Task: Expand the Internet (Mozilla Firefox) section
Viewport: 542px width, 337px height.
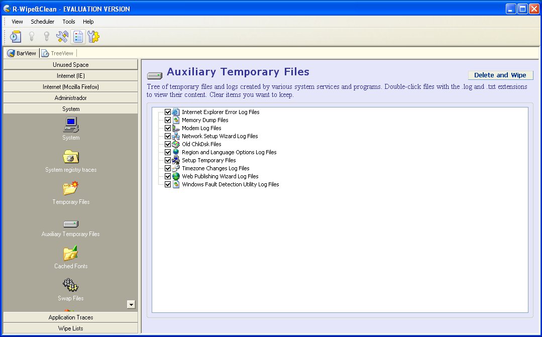Action: 70,87
